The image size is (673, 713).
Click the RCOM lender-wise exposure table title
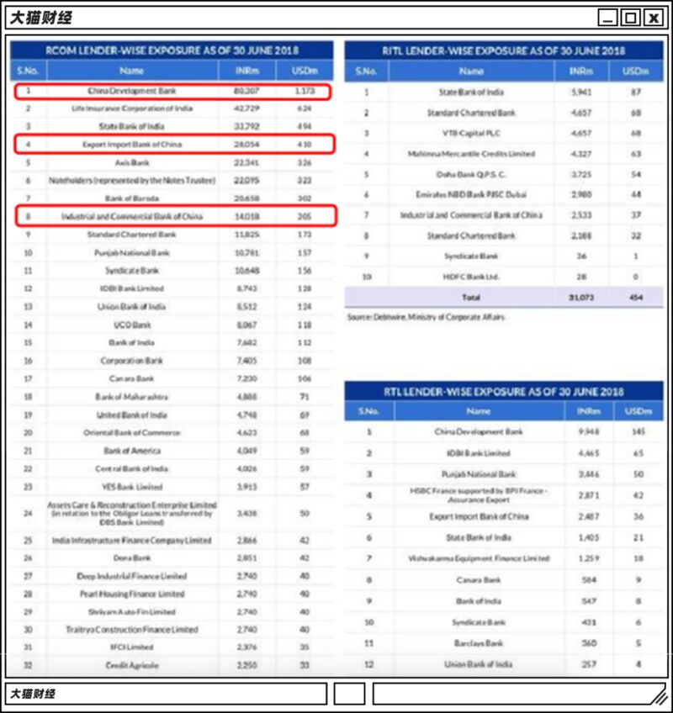(172, 50)
